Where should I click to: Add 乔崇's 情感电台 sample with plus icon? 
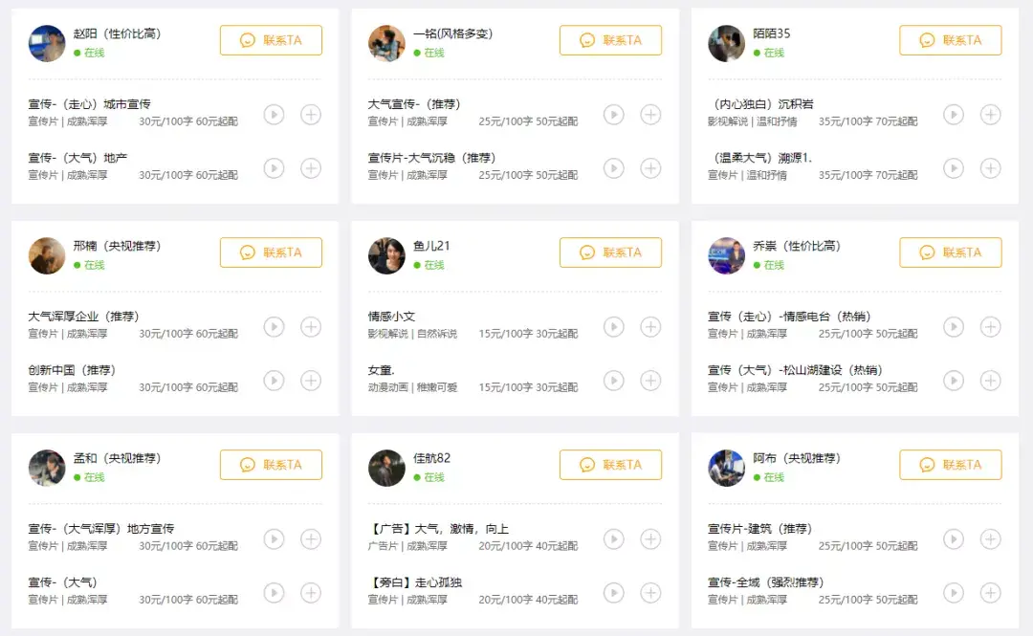(989, 326)
